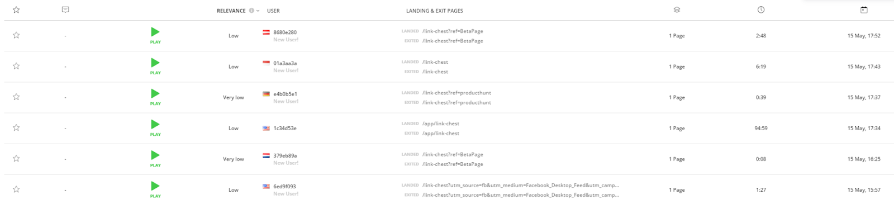
Task: Sort by date using the calendar icon
Action: [x=864, y=10]
